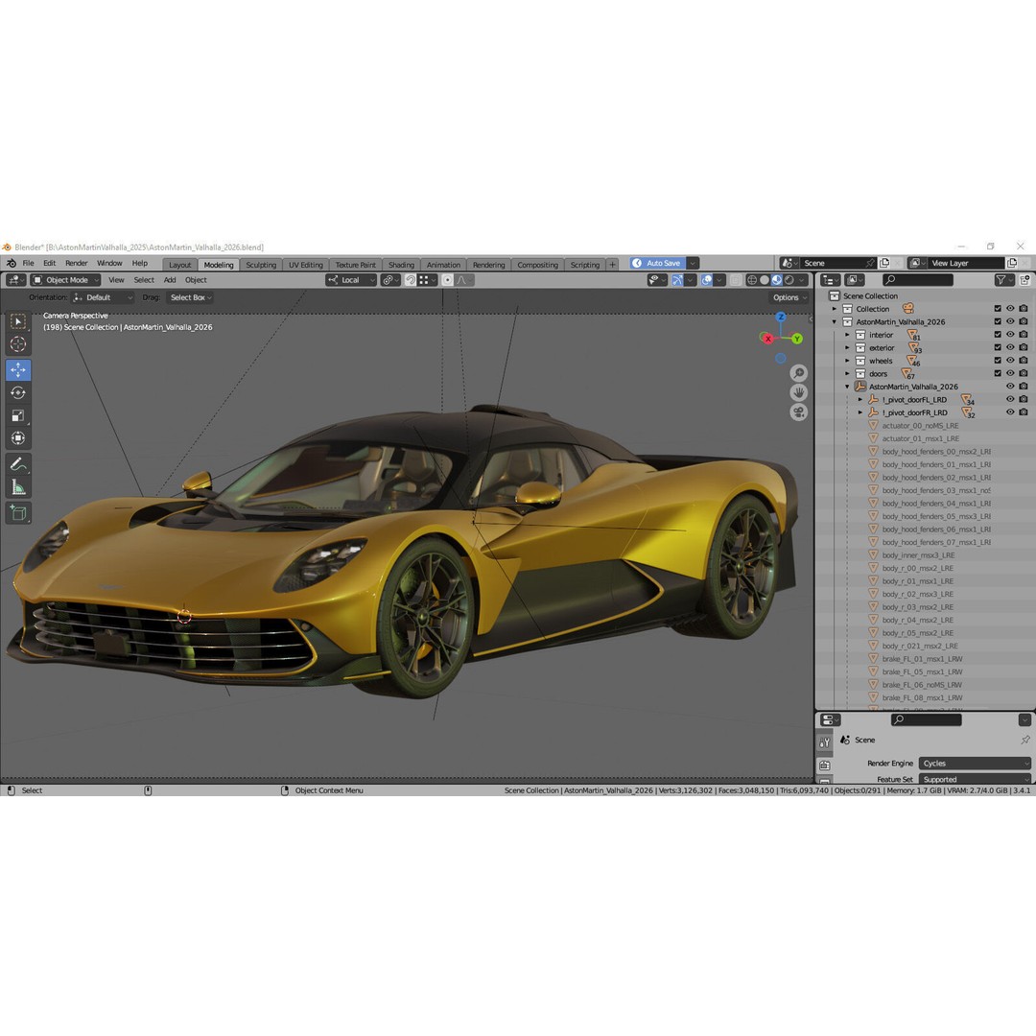Switch to the Sculpting workspace tab
1036x1036 pixels.
click(261, 265)
